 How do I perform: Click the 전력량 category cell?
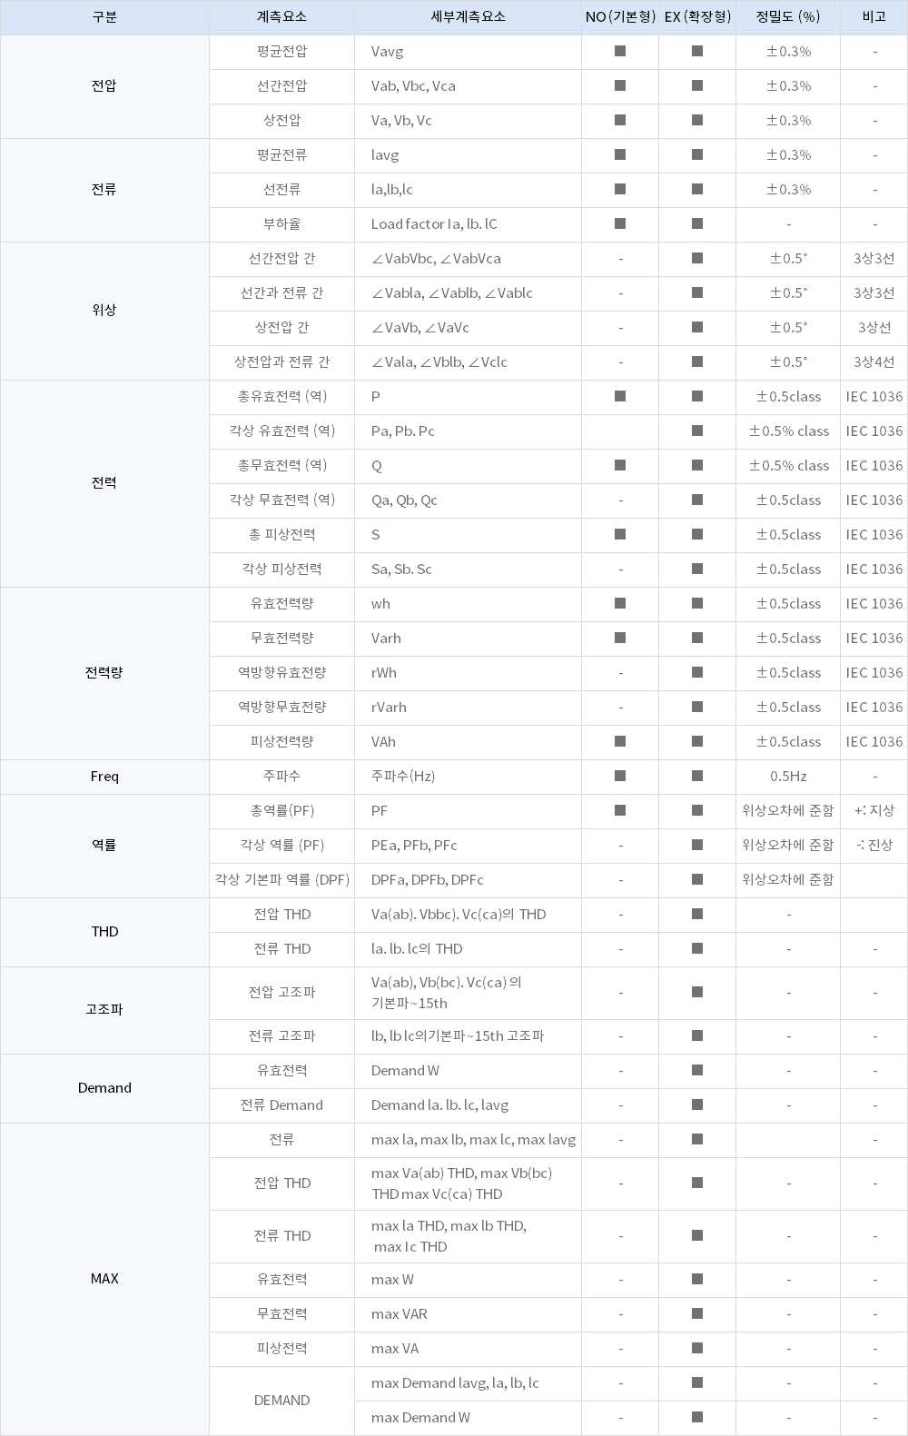pos(104,673)
